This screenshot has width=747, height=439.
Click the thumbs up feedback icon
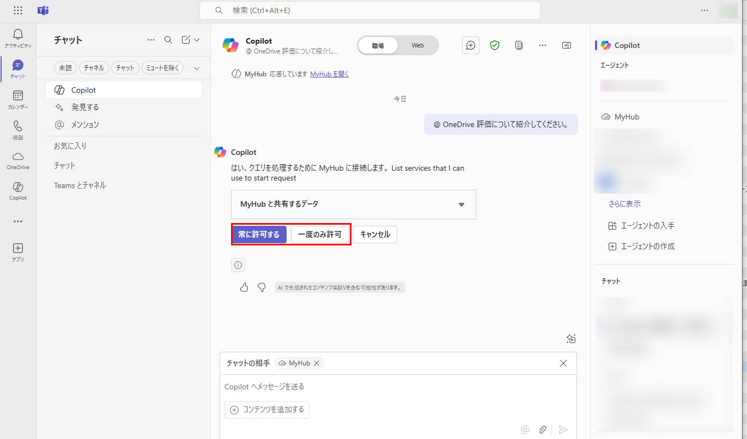(244, 287)
